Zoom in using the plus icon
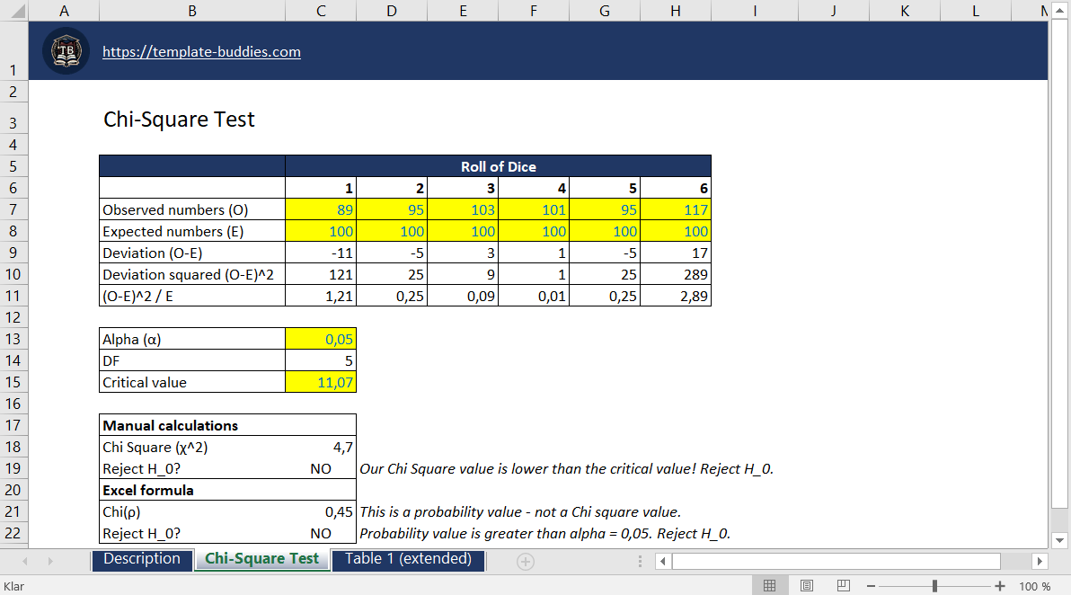Screen dimensions: 1071x595 click(x=1000, y=584)
